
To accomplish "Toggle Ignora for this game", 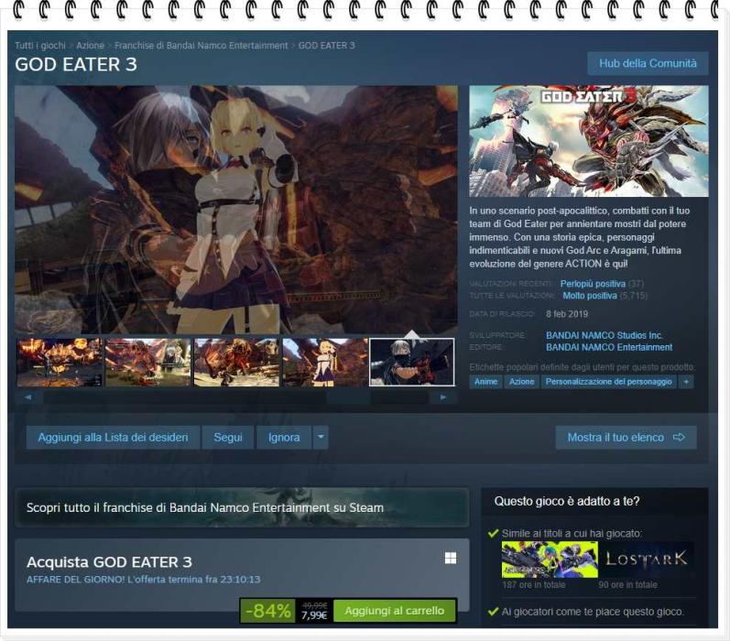I will coord(284,438).
